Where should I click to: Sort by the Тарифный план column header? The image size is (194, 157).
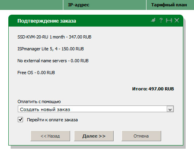[x=170, y=5]
